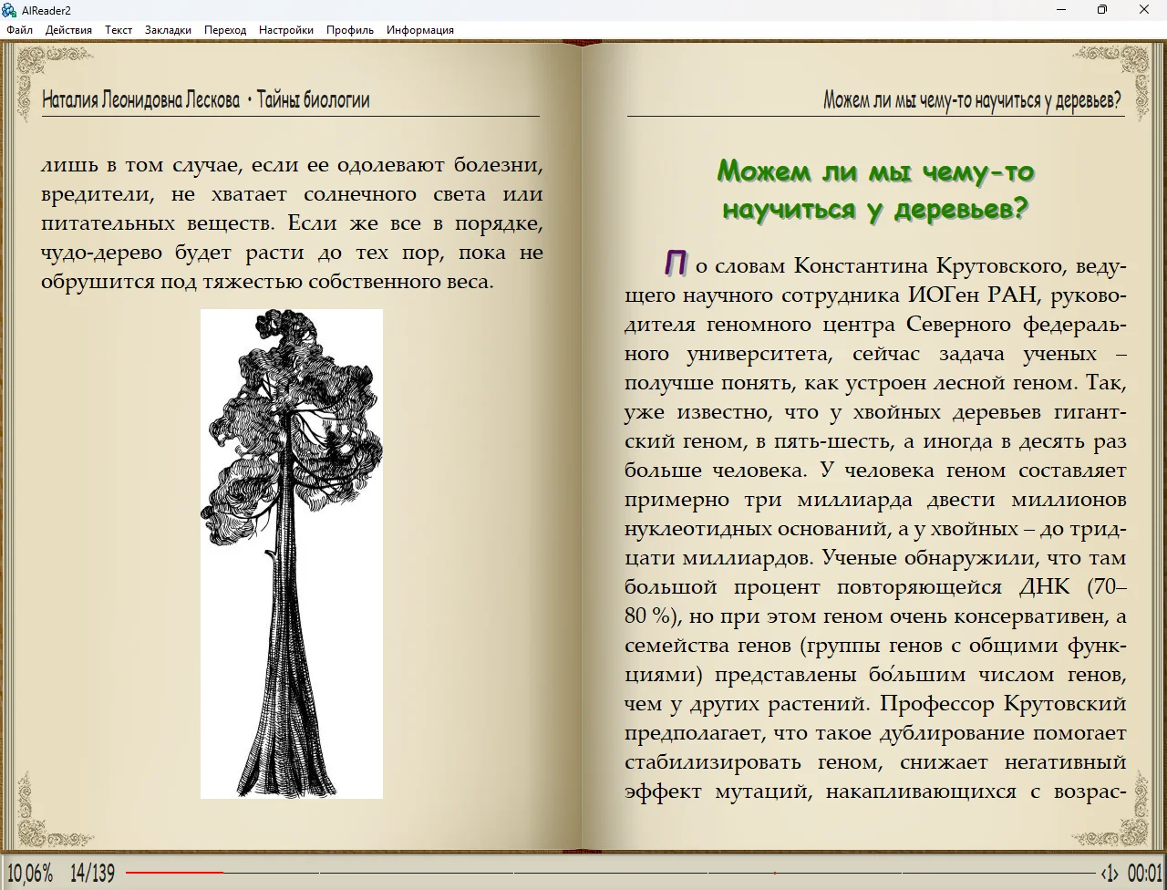Click the author and book title header
Screen dimensions: 1167x890
[206, 100]
